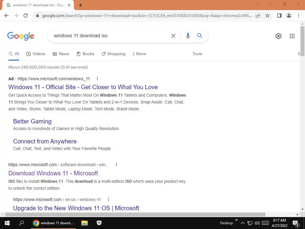The height and width of the screenshot is (229, 305).
Task: Switch to Videos results
Action: click(x=36, y=54)
